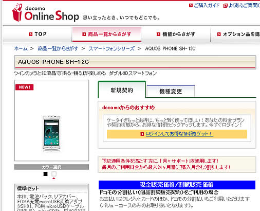The image size is (260, 211).
Task: Click the arrow icon beside 商品一覧からさがす tab
Action: tap(84, 34)
